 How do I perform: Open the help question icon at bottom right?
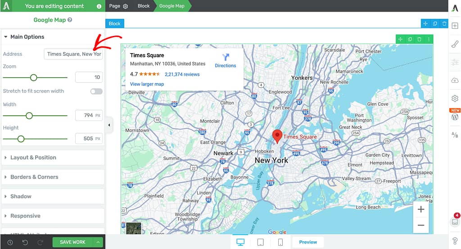(455, 241)
